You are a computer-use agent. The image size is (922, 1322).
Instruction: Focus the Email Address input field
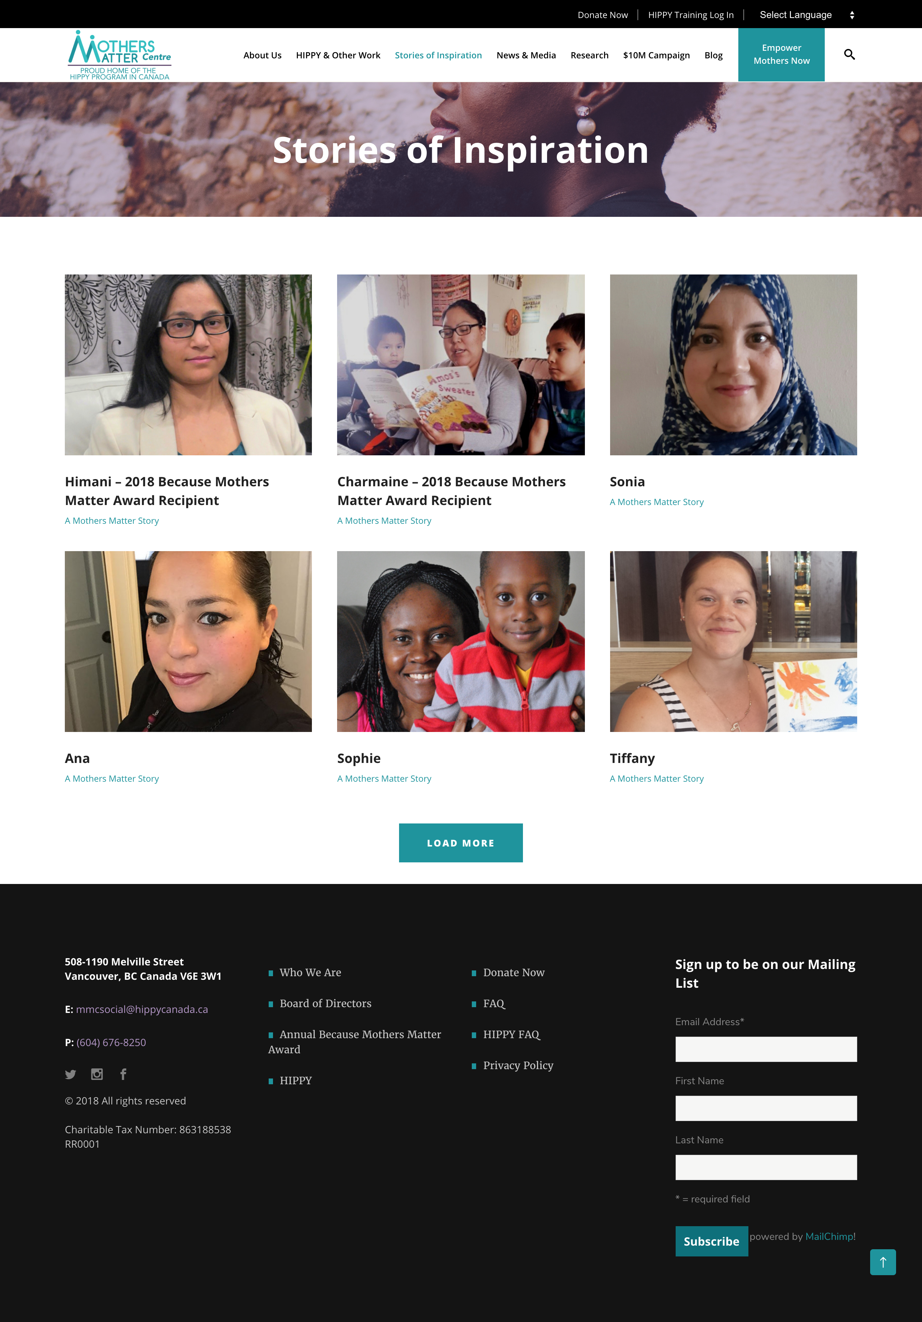tap(766, 1049)
